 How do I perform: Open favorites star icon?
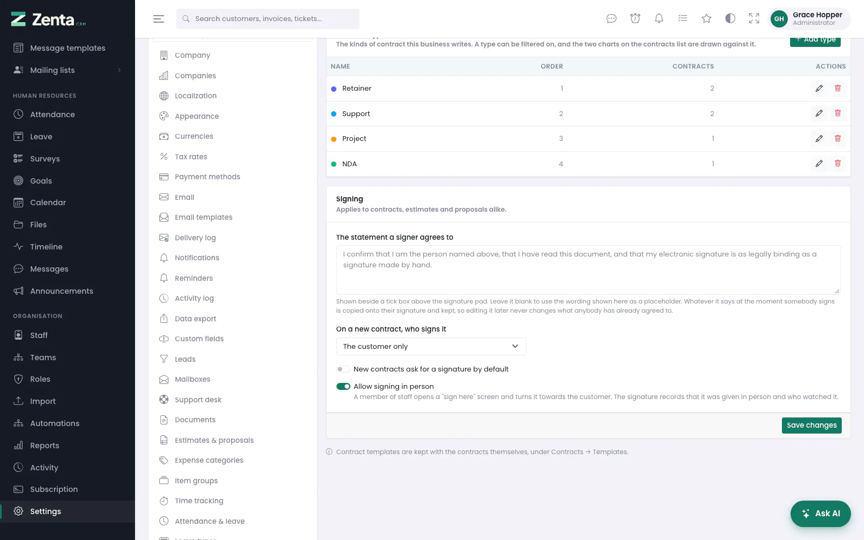(706, 19)
